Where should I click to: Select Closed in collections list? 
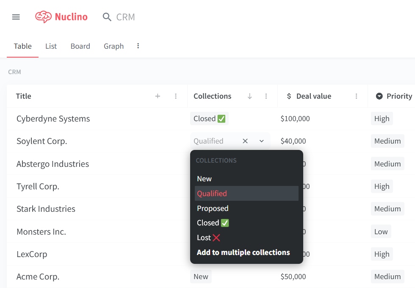pyautogui.click(x=246, y=223)
